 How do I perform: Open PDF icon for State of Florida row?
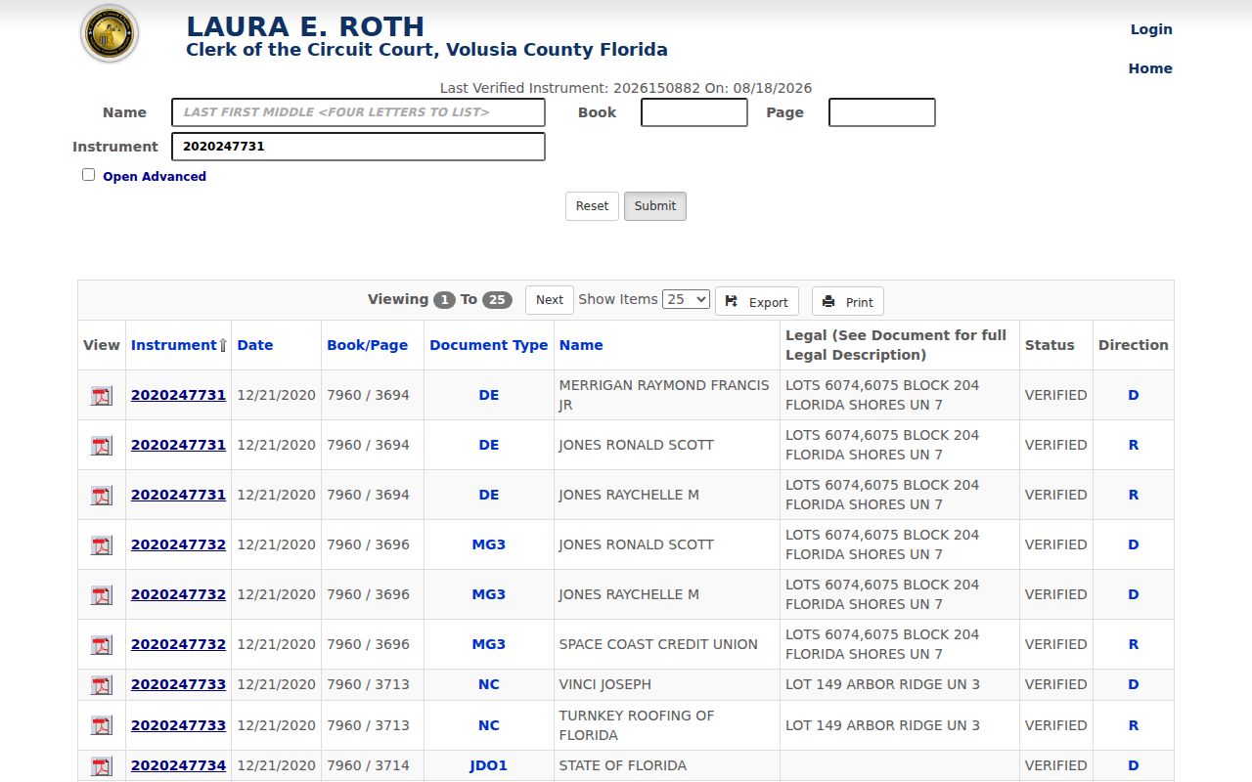(x=102, y=766)
